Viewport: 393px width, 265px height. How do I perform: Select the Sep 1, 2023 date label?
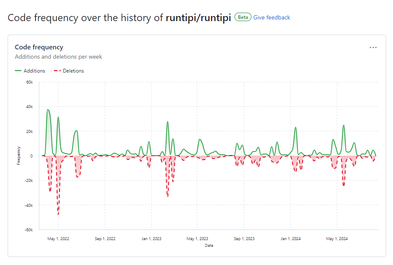tap(244, 238)
